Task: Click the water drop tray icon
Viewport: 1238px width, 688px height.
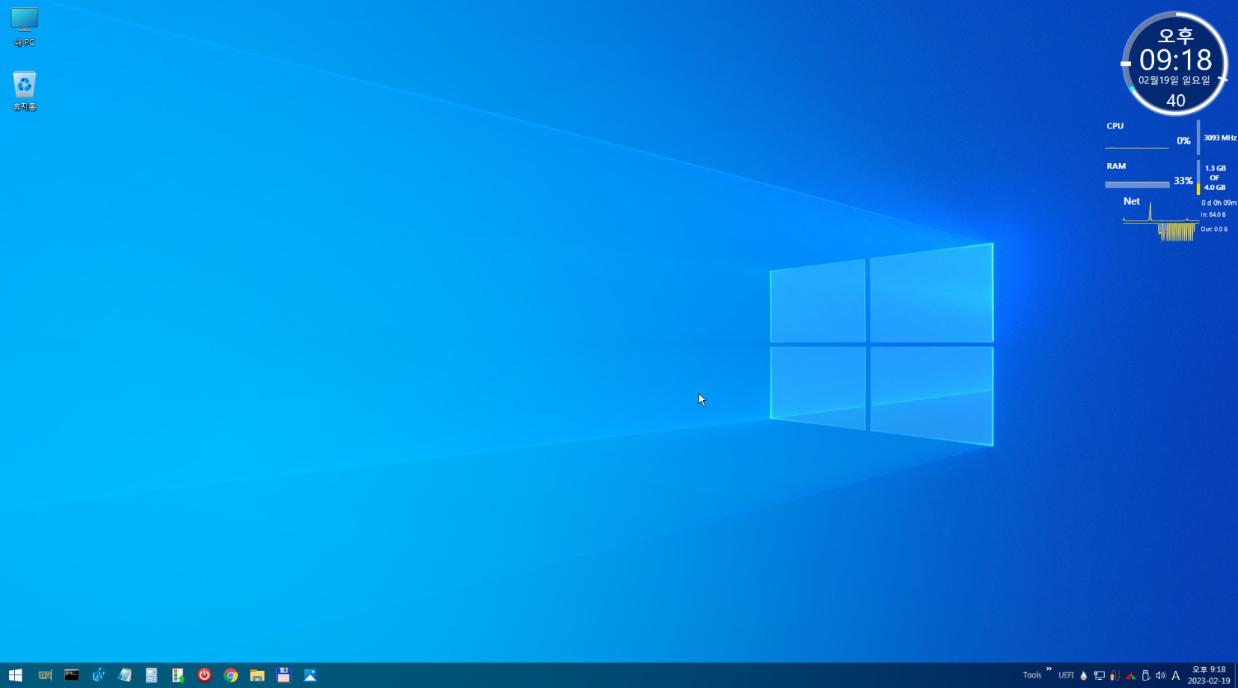Action: [1083, 675]
